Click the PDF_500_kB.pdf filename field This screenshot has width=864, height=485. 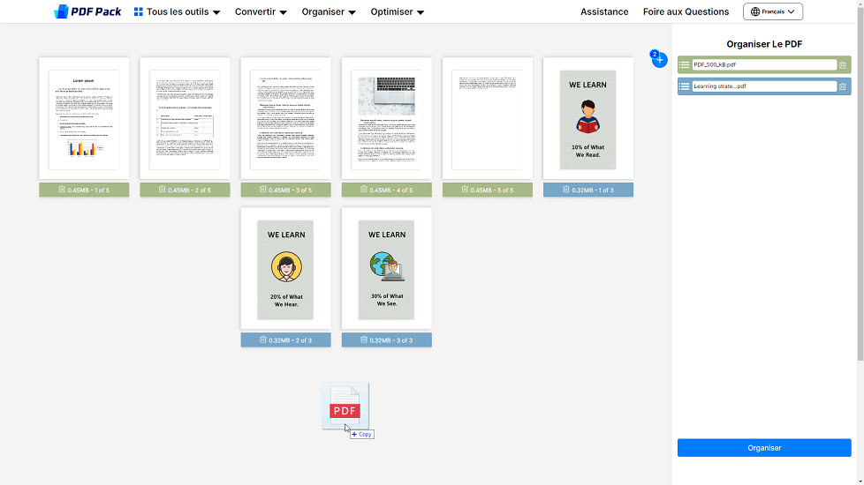click(x=763, y=64)
